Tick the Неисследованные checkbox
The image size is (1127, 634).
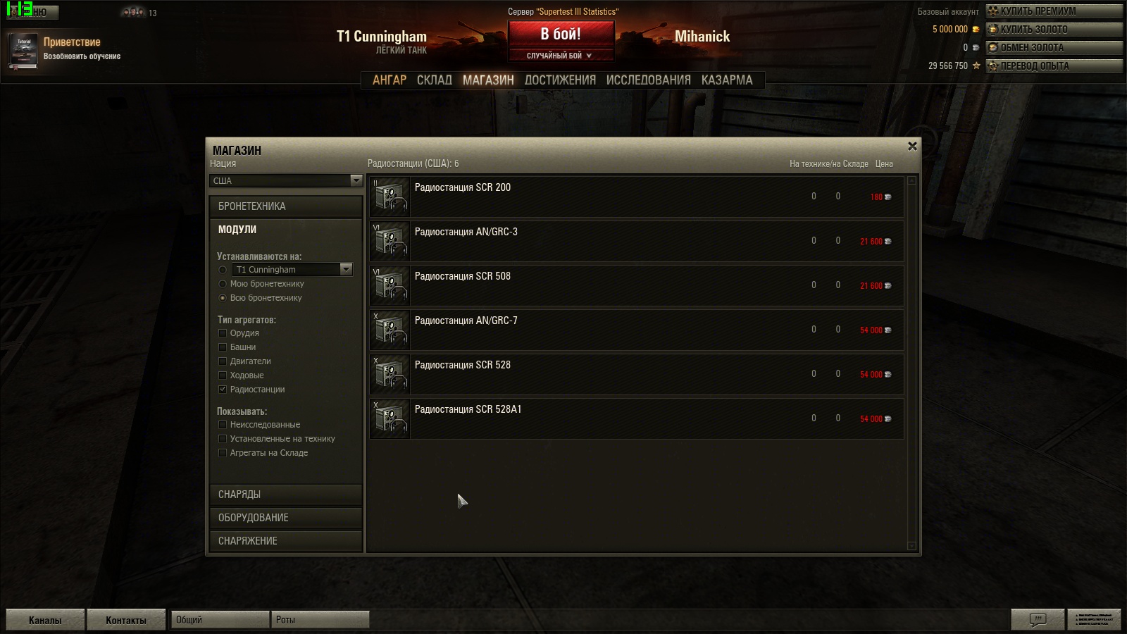coord(223,425)
